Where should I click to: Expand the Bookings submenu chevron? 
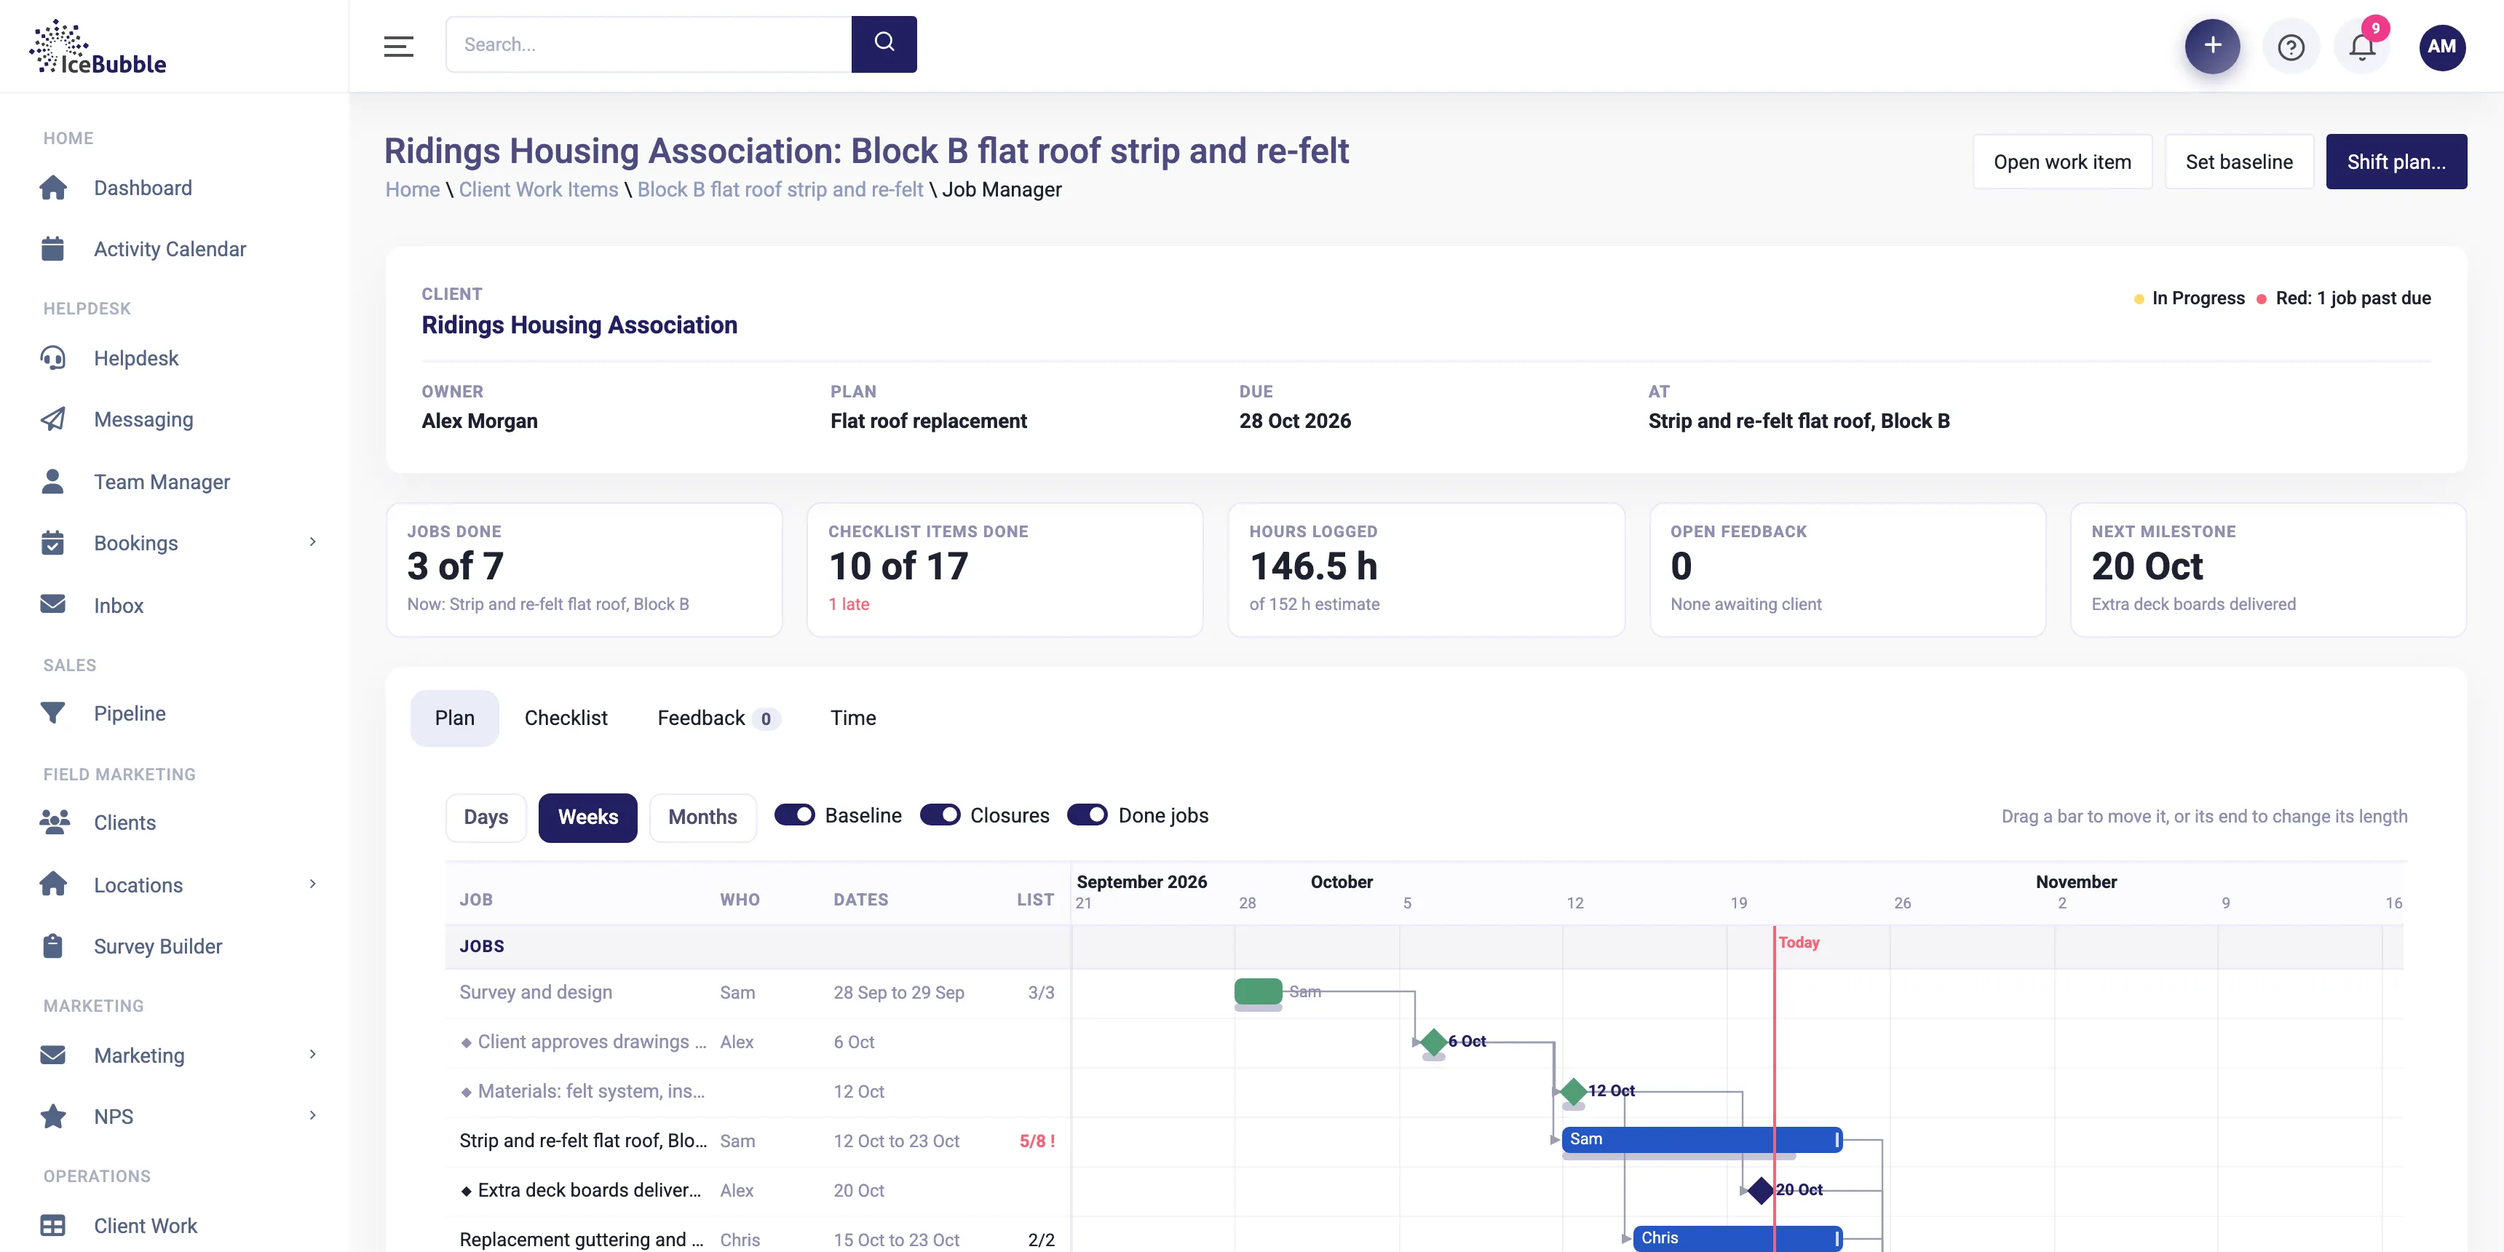tap(312, 542)
